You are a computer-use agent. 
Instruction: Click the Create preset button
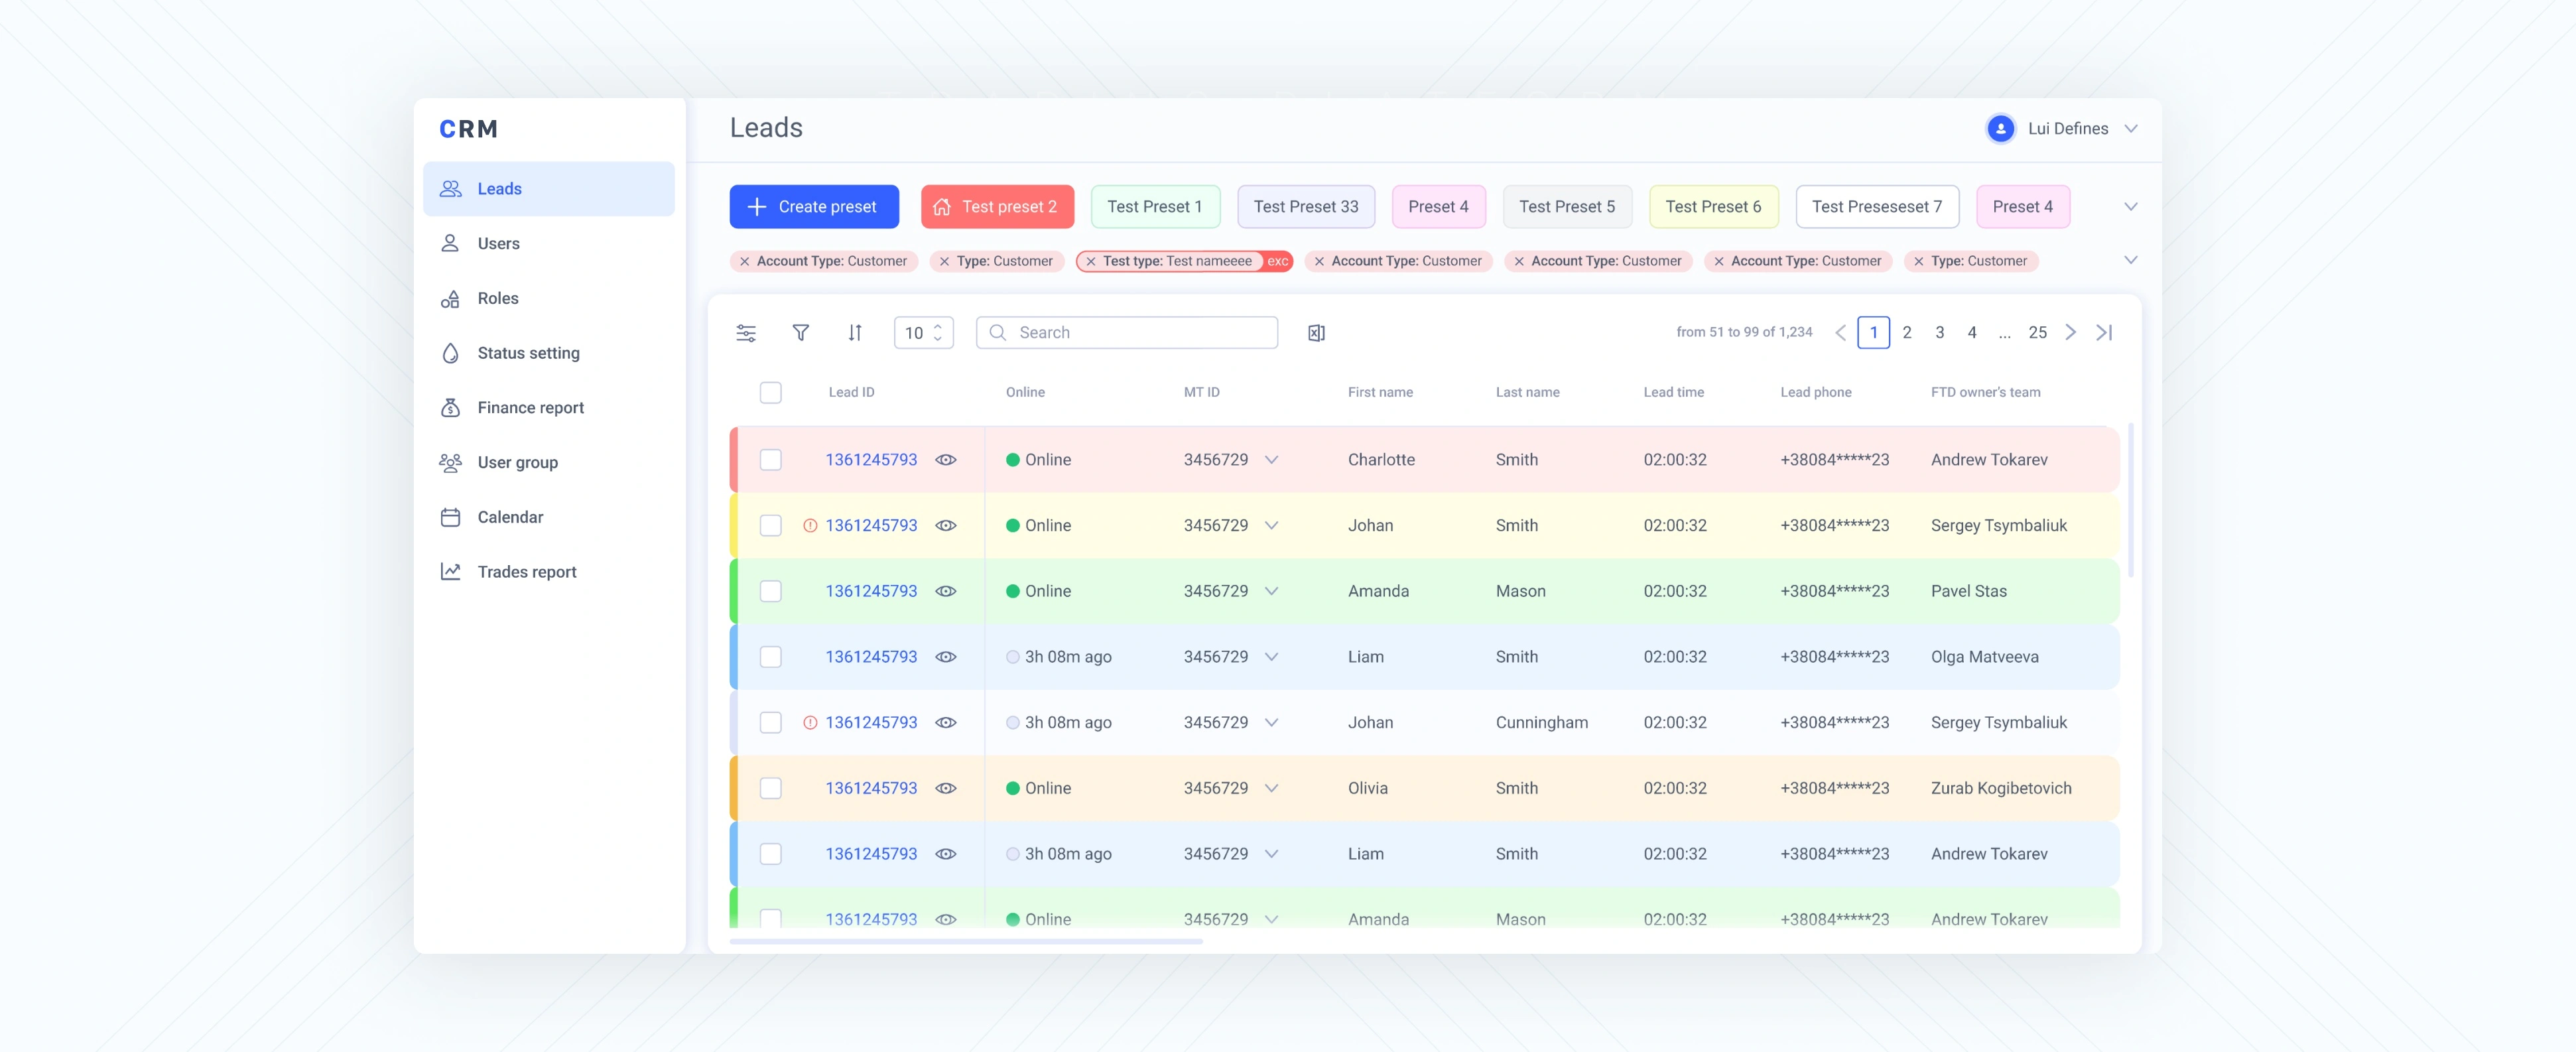814,207
